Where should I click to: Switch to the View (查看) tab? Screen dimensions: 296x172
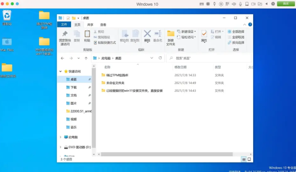click(x=103, y=25)
